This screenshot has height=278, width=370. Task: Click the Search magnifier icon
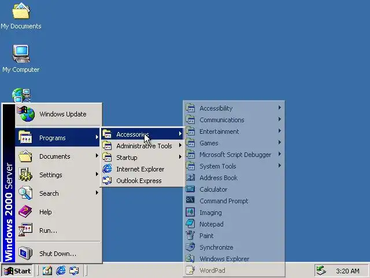tap(25, 193)
